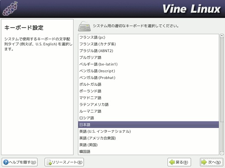This screenshot has height=168, width=225.
Task: Select マケドニア語 keyboard
Action: [x=148, y=98]
